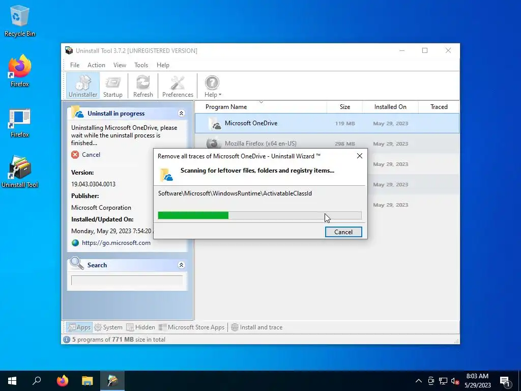This screenshot has width=521, height=391.
Task: Open the View menu
Action: [120, 65]
